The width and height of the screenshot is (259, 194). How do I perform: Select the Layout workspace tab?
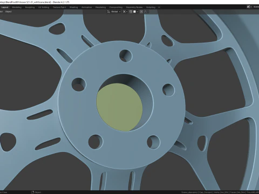[x=5, y=8]
